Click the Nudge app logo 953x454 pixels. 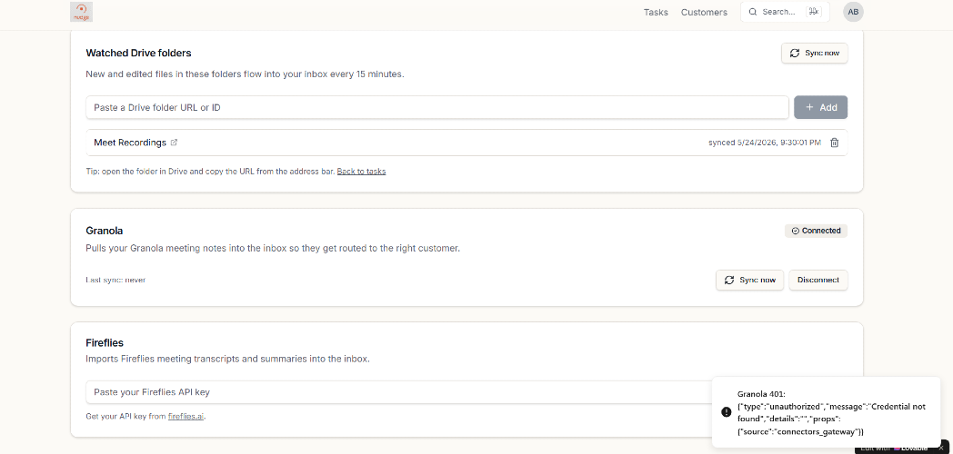click(82, 12)
